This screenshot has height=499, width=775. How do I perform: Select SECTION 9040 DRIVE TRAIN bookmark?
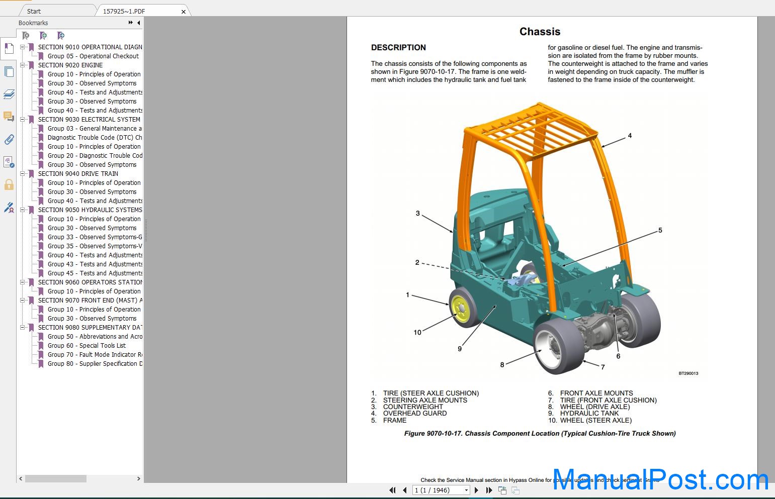(78, 173)
